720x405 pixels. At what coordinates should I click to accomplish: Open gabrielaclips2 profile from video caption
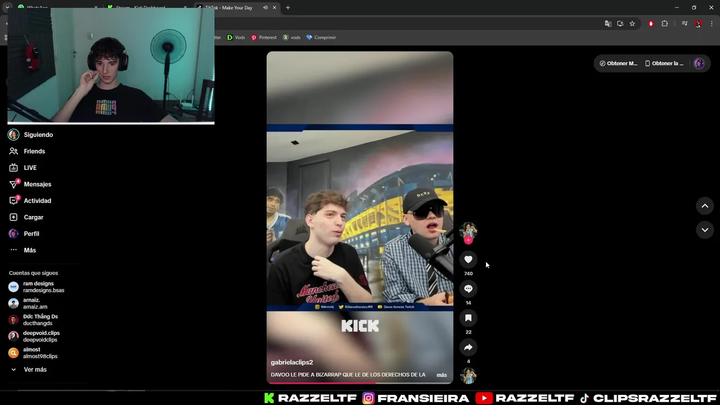click(x=292, y=362)
